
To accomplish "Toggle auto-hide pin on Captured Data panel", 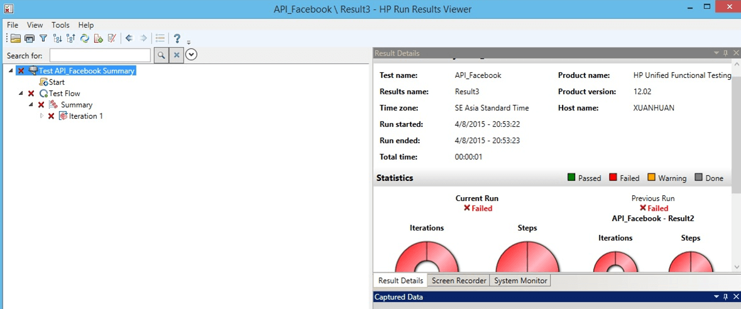I will [x=726, y=297].
